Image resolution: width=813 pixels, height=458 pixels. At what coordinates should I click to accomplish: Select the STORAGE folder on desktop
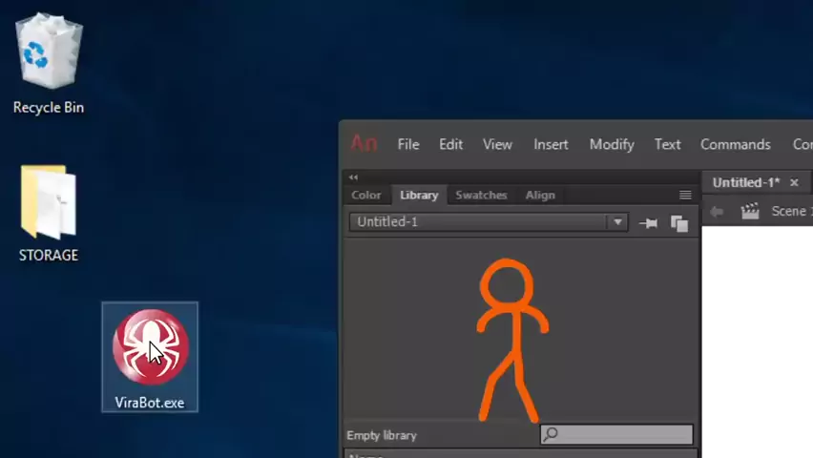(49, 213)
